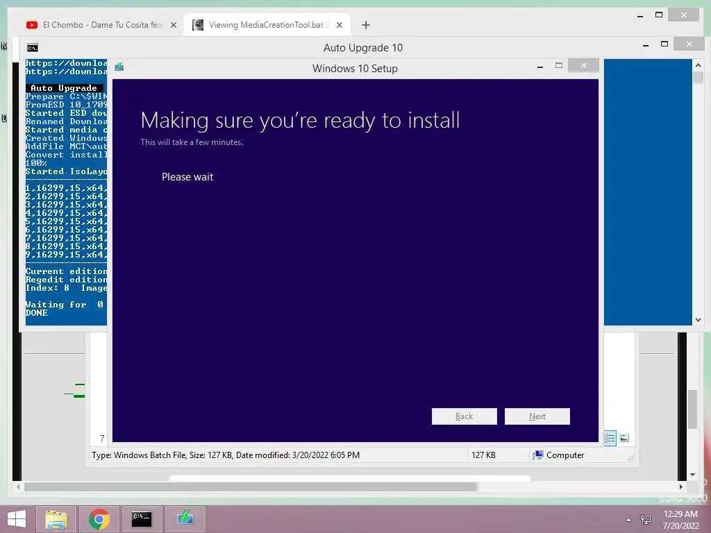Maximize the Auto Upgrade 10 window
Screen dimensions: 711x533
point(664,44)
